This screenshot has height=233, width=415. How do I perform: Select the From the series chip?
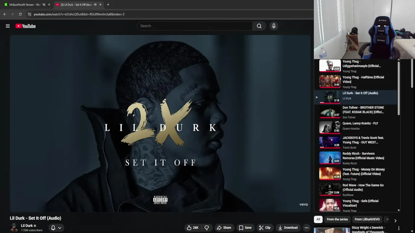click(x=337, y=219)
